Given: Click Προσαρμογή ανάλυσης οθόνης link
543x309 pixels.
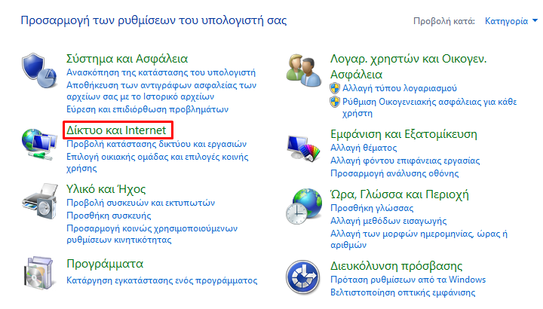Looking at the screenshot, I should [x=394, y=173].
